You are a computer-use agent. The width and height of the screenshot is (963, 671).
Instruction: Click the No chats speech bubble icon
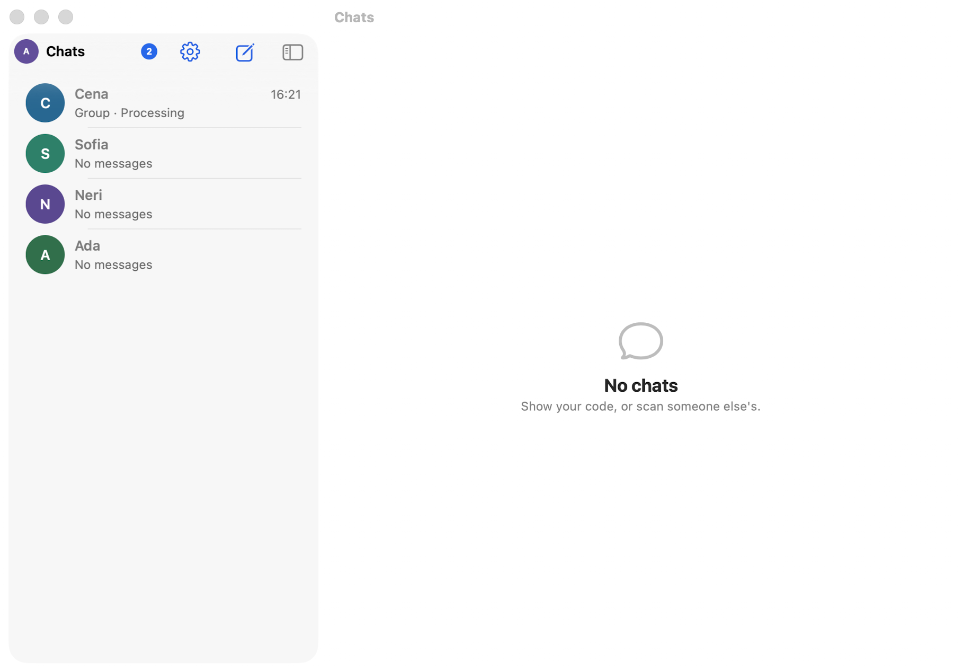pos(640,341)
